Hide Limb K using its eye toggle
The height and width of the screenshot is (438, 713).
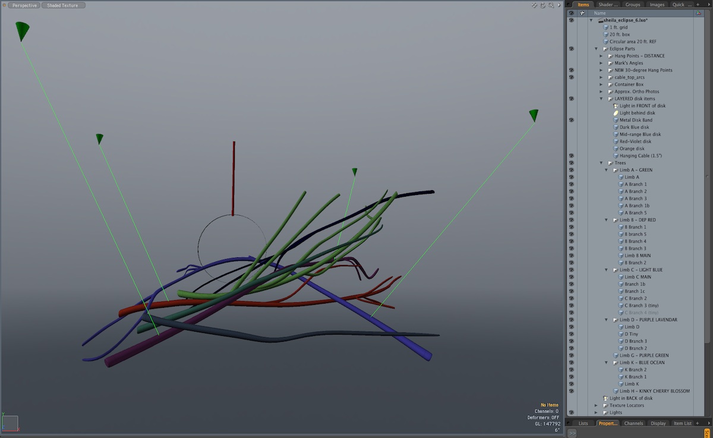[x=571, y=384]
